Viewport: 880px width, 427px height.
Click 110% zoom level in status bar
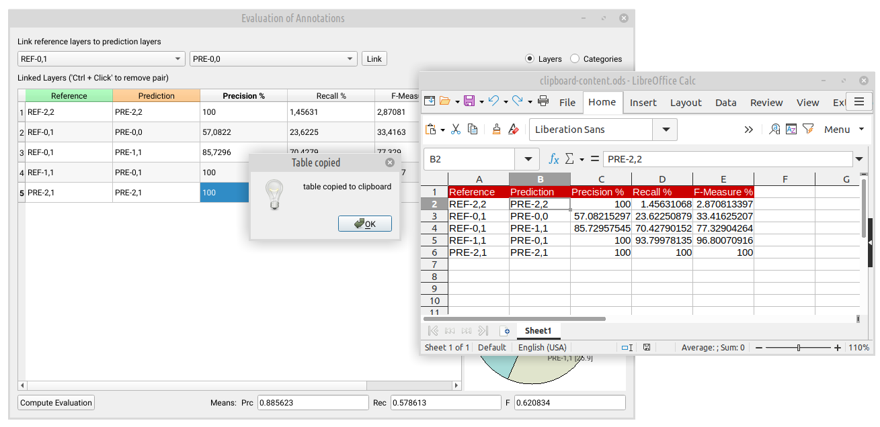[x=858, y=348]
